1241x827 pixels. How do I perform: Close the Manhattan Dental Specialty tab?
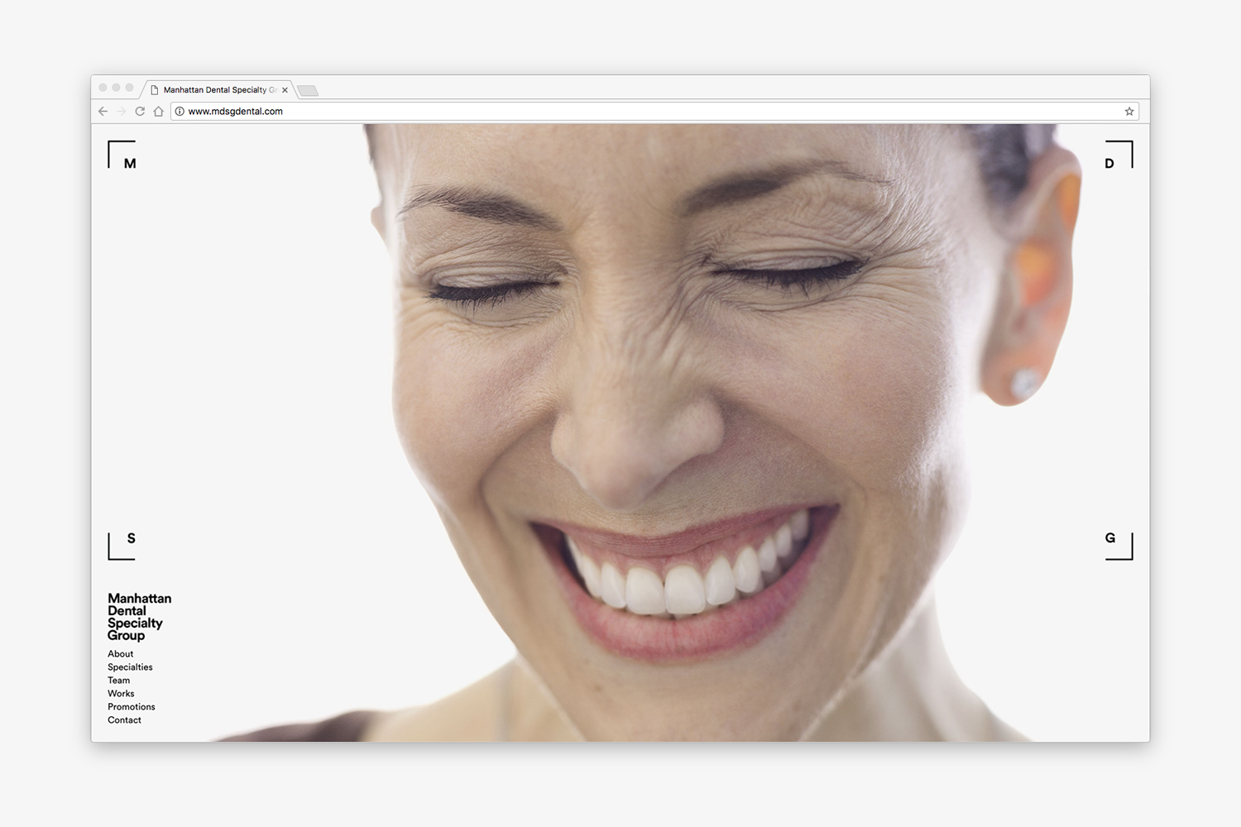click(285, 90)
